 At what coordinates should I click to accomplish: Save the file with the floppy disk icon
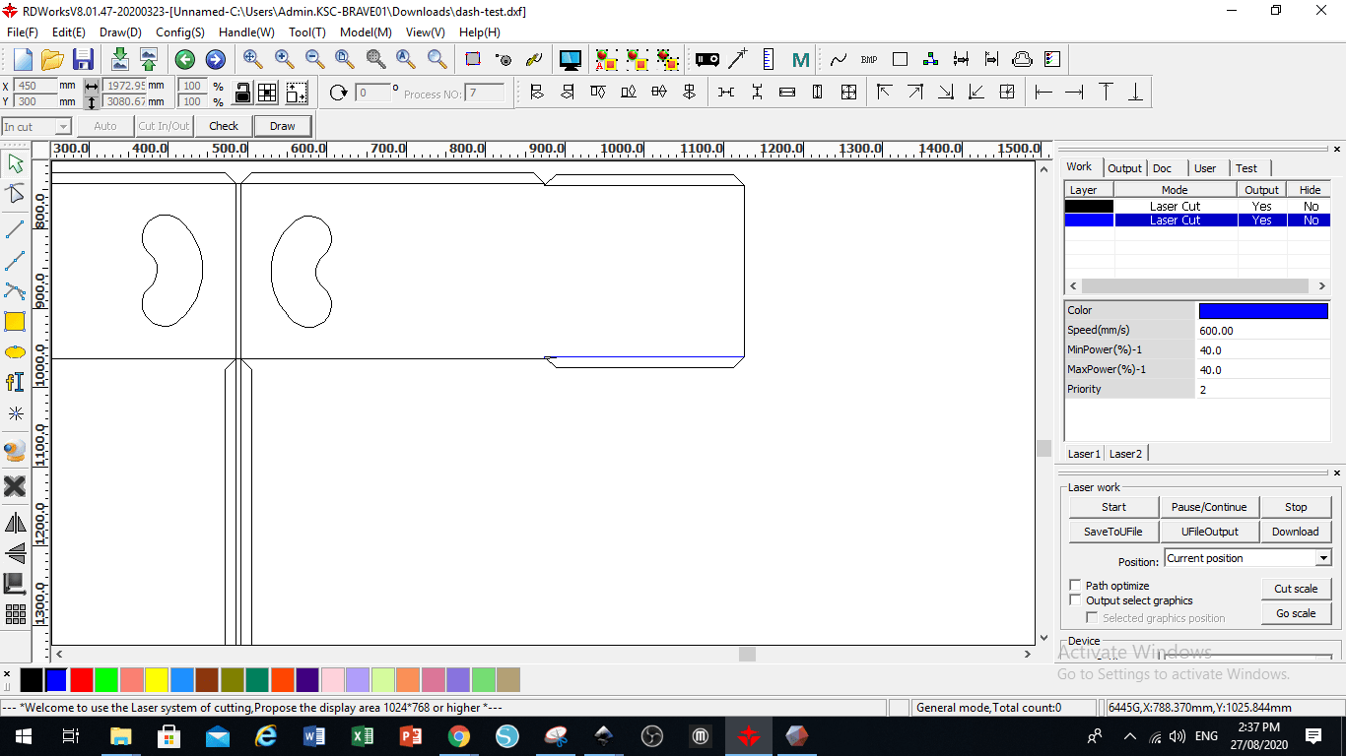click(x=83, y=59)
